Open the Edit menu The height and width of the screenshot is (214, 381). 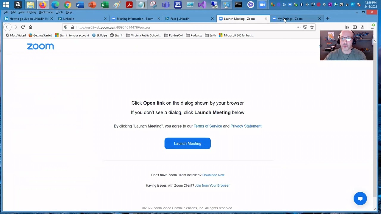point(13,12)
